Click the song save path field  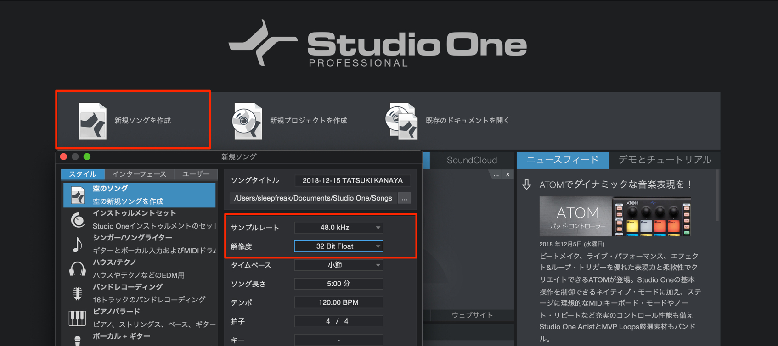click(x=313, y=198)
